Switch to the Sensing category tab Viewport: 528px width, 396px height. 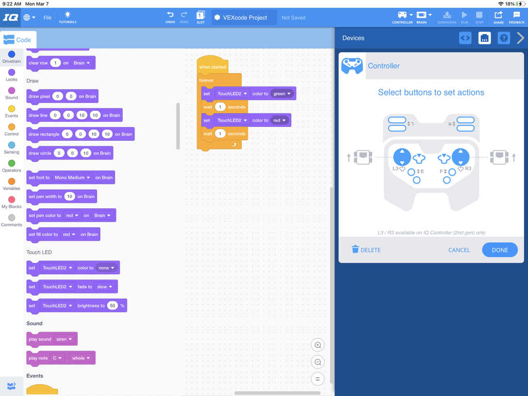(11, 149)
